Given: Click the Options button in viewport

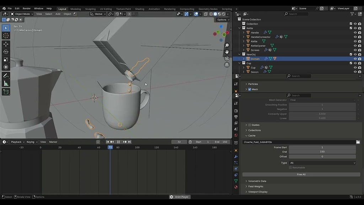Looking at the screenshot, I should [x=223, y=20].
